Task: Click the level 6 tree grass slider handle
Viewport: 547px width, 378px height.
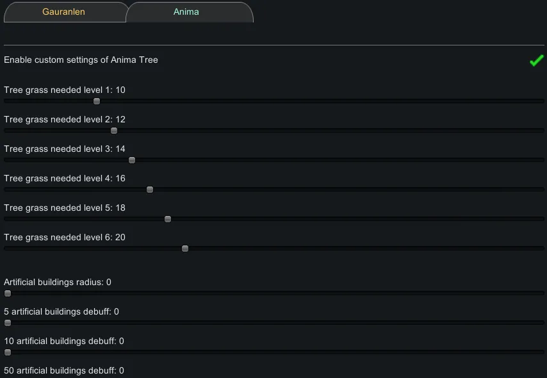Action: tap(185, 249)
